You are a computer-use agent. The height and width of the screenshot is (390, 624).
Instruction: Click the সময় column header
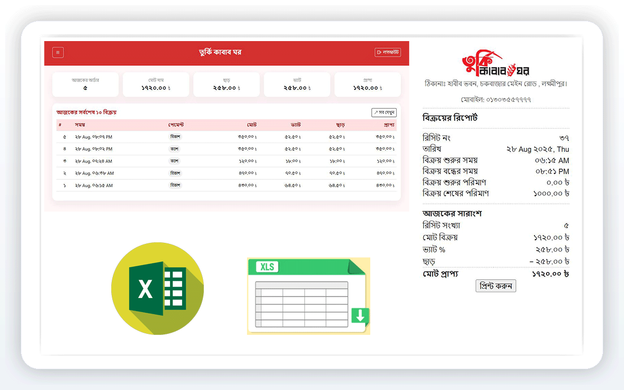pyautogui.click(x=80, y=125)
